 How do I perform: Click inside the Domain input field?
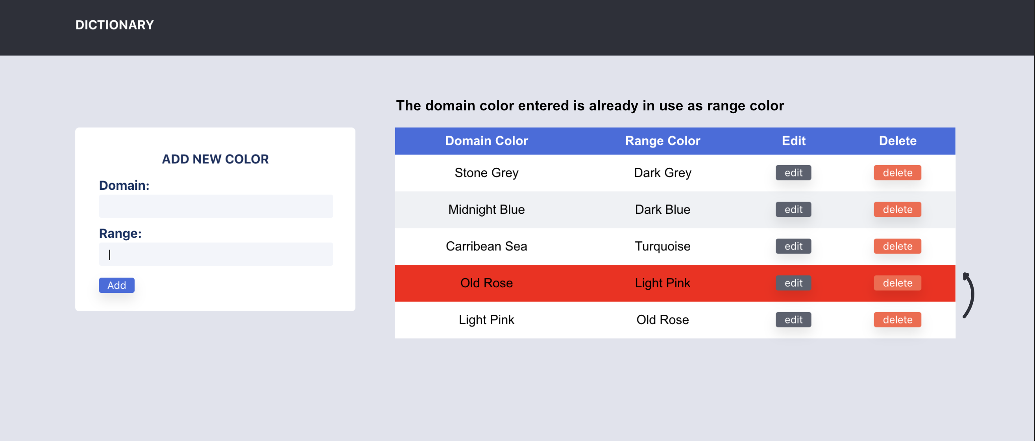click(x=216, y=206)
